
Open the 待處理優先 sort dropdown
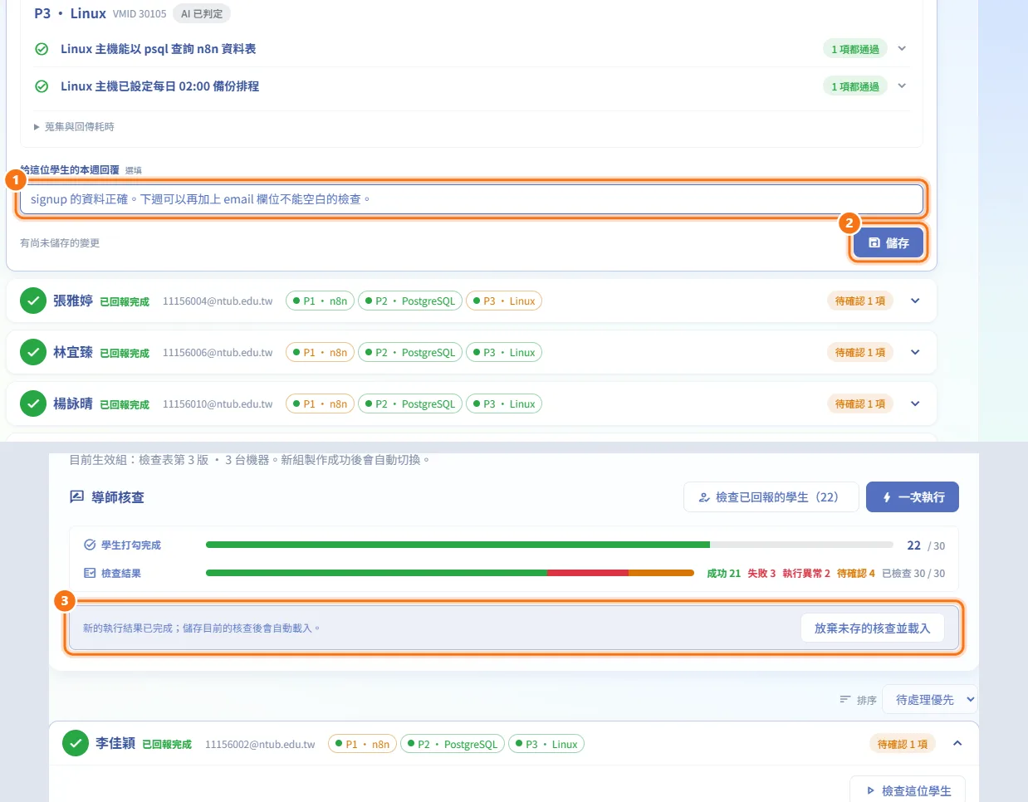[930, 700]
